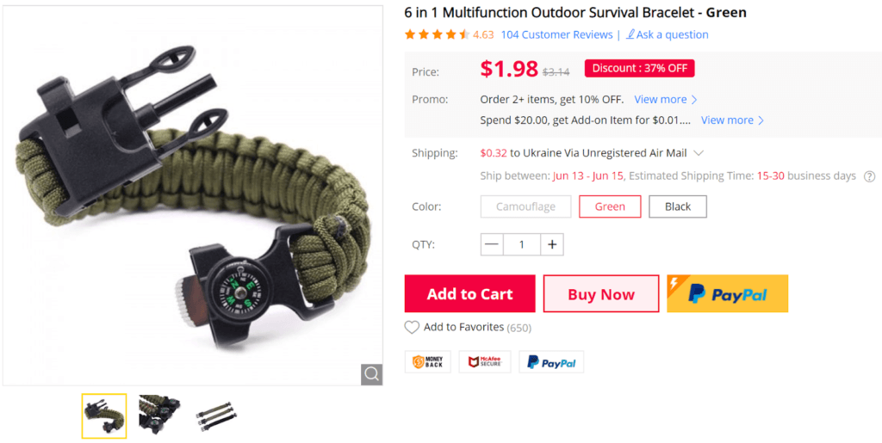The height and width of the screenshot is (443, 882).
Task: Expand the shipping method dropdown arrow
Action: pyautogui.click(x=699, y=153)
